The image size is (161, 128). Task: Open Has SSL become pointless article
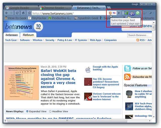(x=106, y=83)
